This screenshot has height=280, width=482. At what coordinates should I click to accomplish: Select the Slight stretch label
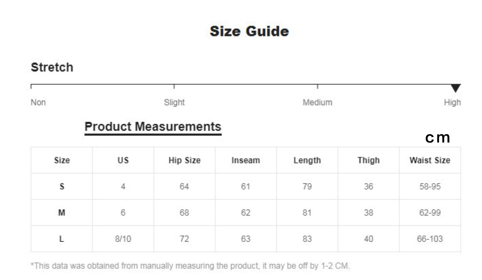tap(174, 103)
